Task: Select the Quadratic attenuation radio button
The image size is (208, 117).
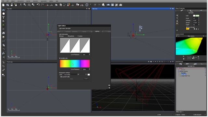Action: pyautogui.click(x=68, y=36)
